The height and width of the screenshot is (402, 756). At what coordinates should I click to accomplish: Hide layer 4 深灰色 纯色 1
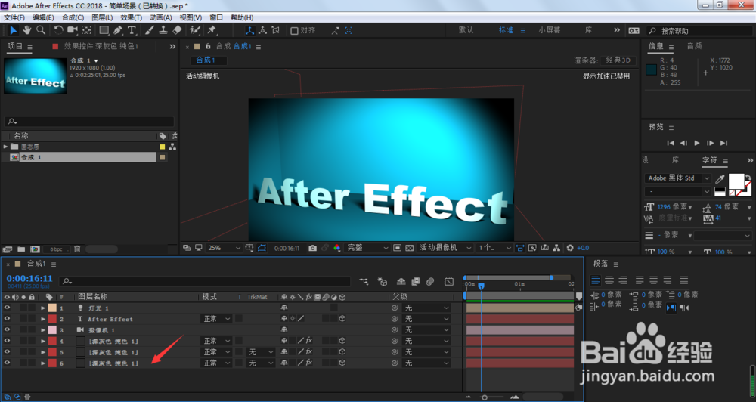pyautogui.click(x=7, y=341)
